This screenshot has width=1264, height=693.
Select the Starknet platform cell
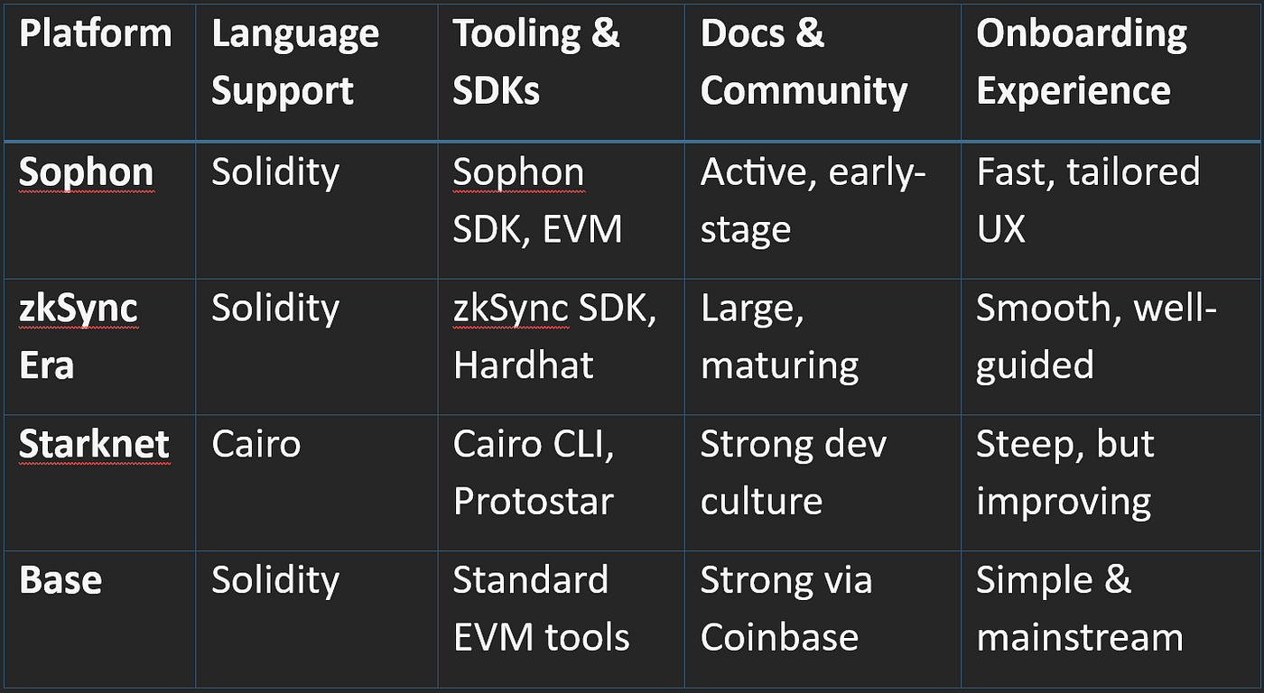[x=99, y=483]
